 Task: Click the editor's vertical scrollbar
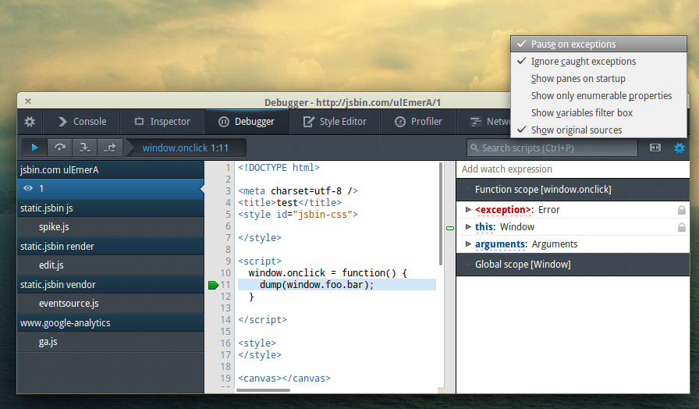[x=441, y=214]
